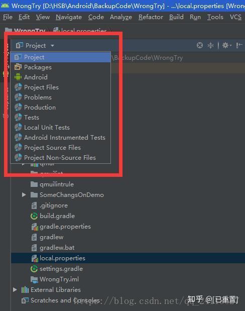Select Android view option
Screen dimensions: 245x311
pos(60,77)
